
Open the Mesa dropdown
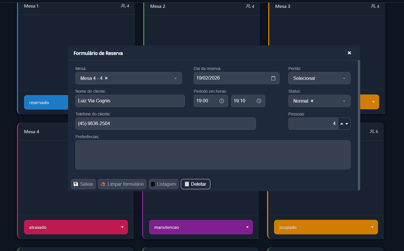[x=129, y=78]
